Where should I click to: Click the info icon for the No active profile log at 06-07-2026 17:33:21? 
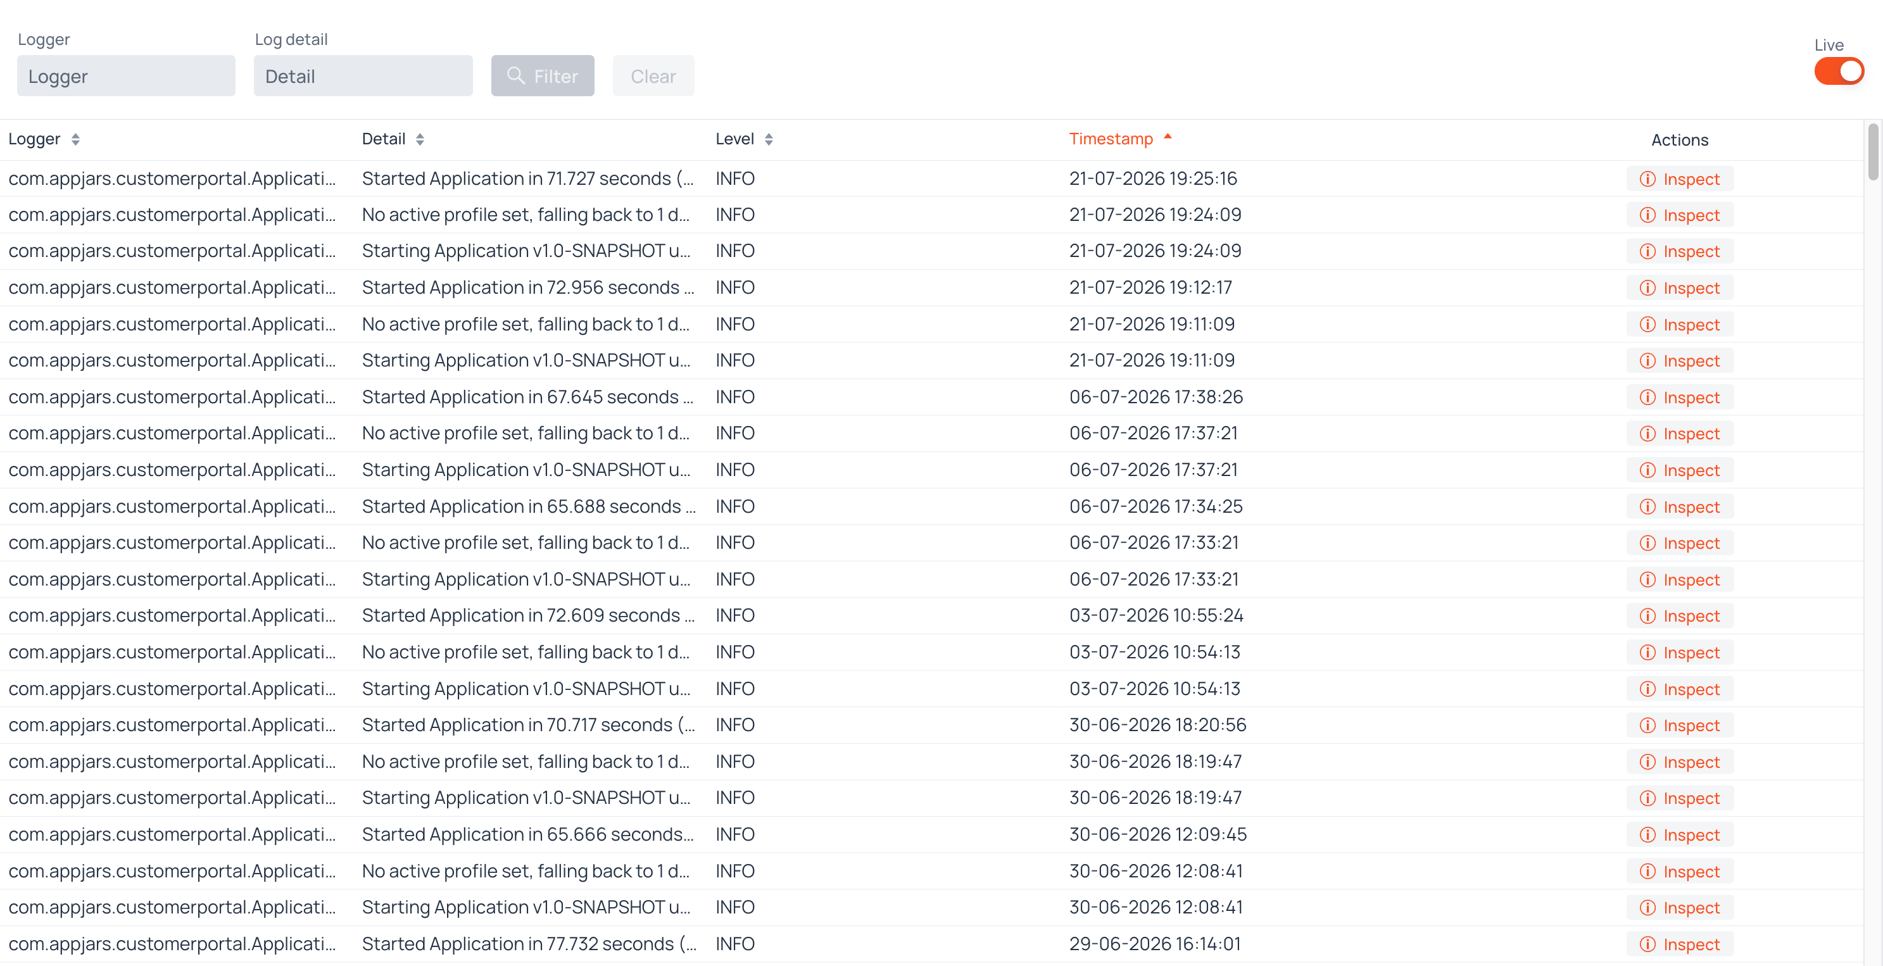click(1647, 544)
